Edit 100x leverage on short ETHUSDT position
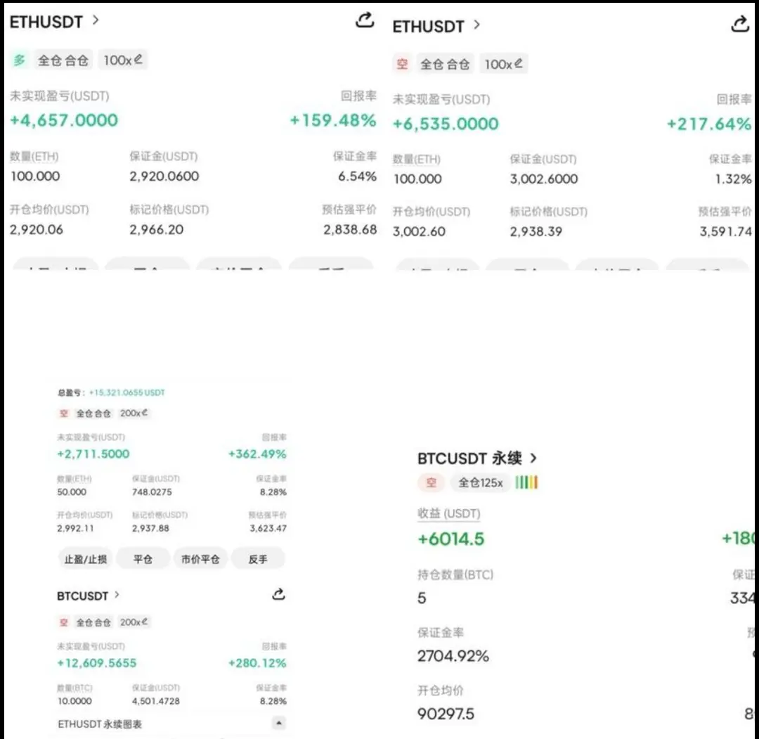This screenshot has height=739, width=759. click(x=503, y=64)
